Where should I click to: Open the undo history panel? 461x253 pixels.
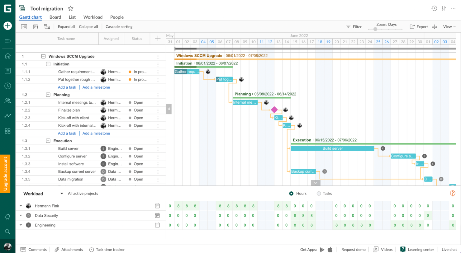point(434,8)
